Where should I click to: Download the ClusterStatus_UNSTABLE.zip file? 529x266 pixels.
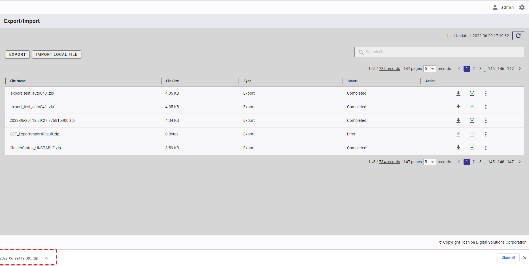click(458, 148)
